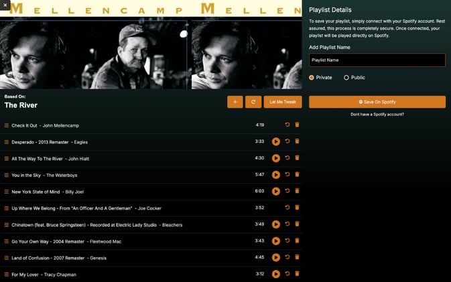Click drag handle for Land of Confusion
Viewport: 451px width, 282px height.
(x=6, y=258)
